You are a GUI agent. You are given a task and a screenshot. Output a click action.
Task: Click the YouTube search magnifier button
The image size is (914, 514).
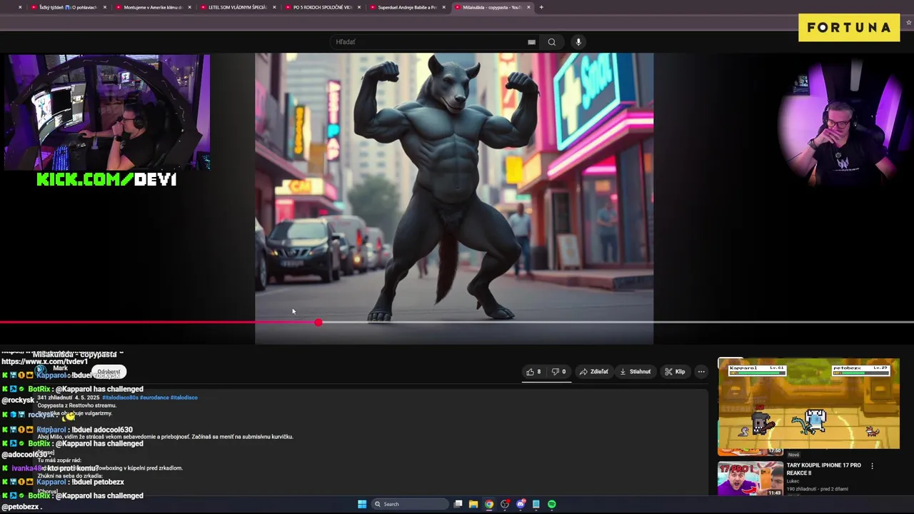click(551, 42)
